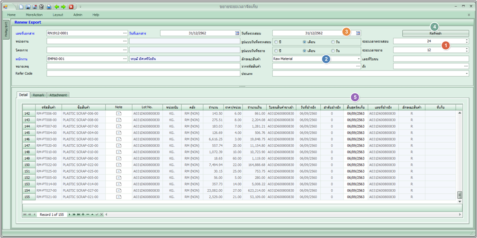The width and height of the screenshot is (477, 238).
Task: Select วัน radio for รูปแบบวันที่ตรวจสอบ
Action: pos(333,42)
